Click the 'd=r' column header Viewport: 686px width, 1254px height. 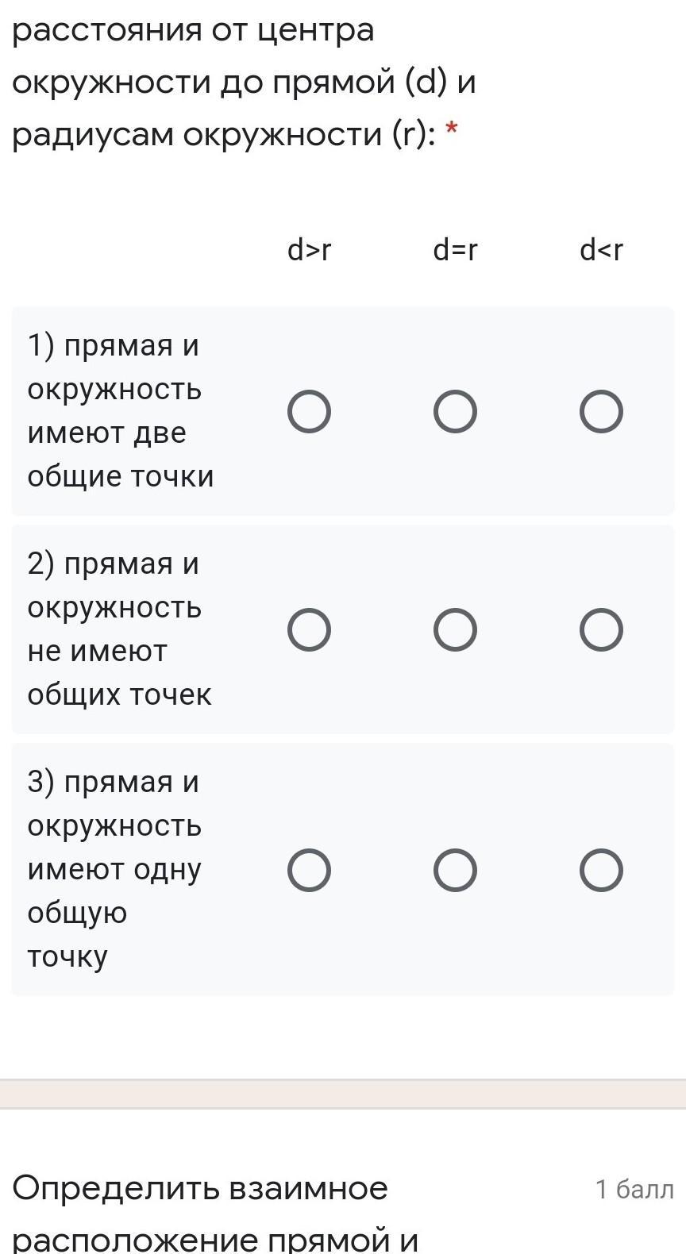(x=455, y=250)
